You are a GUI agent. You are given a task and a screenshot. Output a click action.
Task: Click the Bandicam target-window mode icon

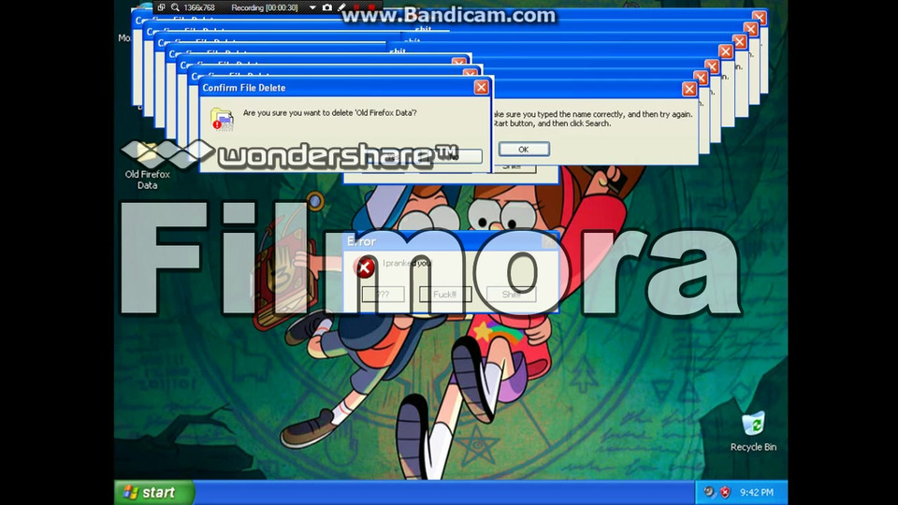pos(162,7)
